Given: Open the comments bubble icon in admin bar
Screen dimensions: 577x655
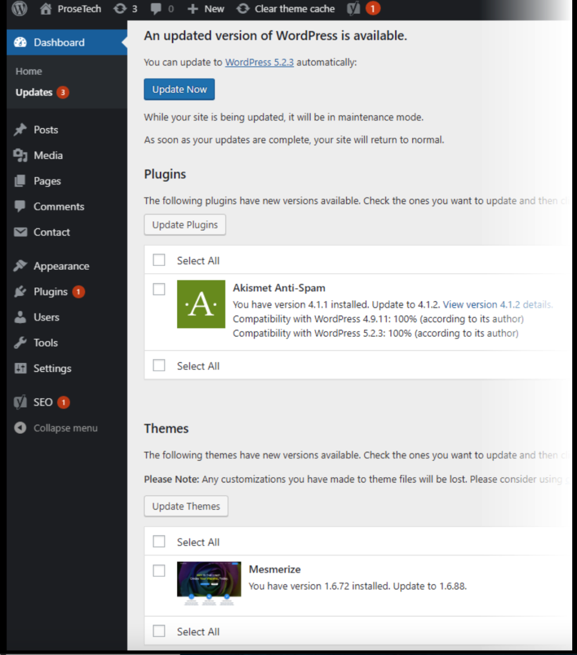Looking at the screenshot, I should click(156, 9).
